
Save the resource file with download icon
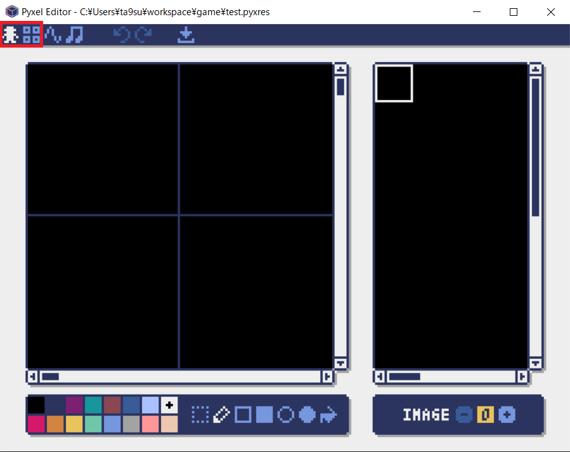(186, 35)
